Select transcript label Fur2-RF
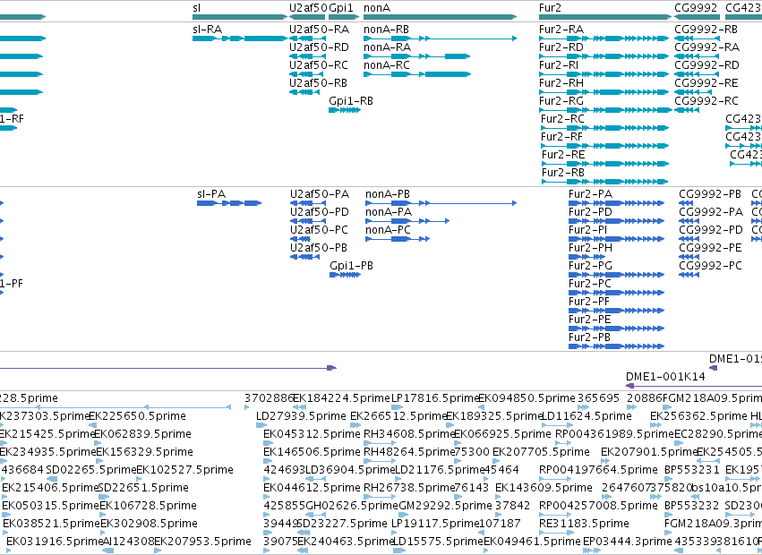The width and height of the screenshot is (762, 555). coord(561,137)
